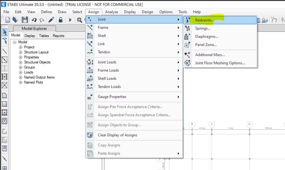
Task: Switch to Display tab in Model Explorer
Action: coord(30,36)
